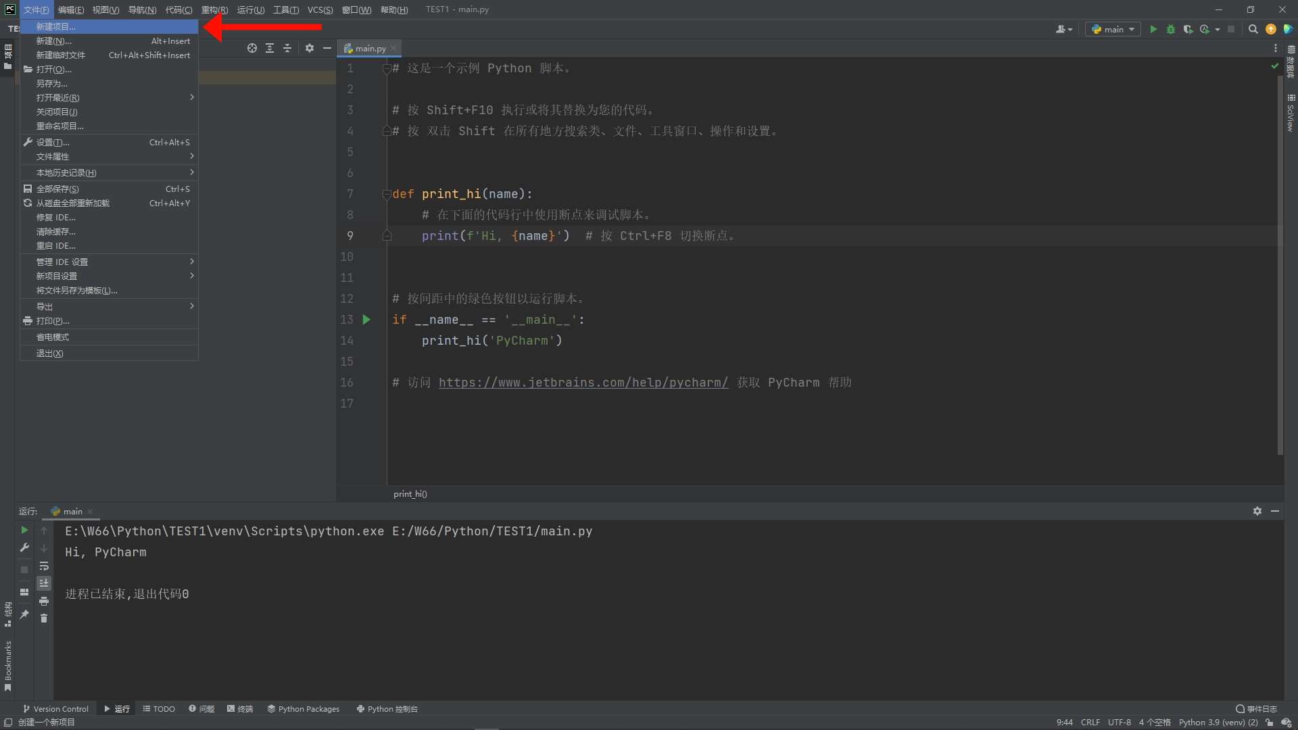
Task: Click the locate opened file target icon
Action: [x=252, y=48]
